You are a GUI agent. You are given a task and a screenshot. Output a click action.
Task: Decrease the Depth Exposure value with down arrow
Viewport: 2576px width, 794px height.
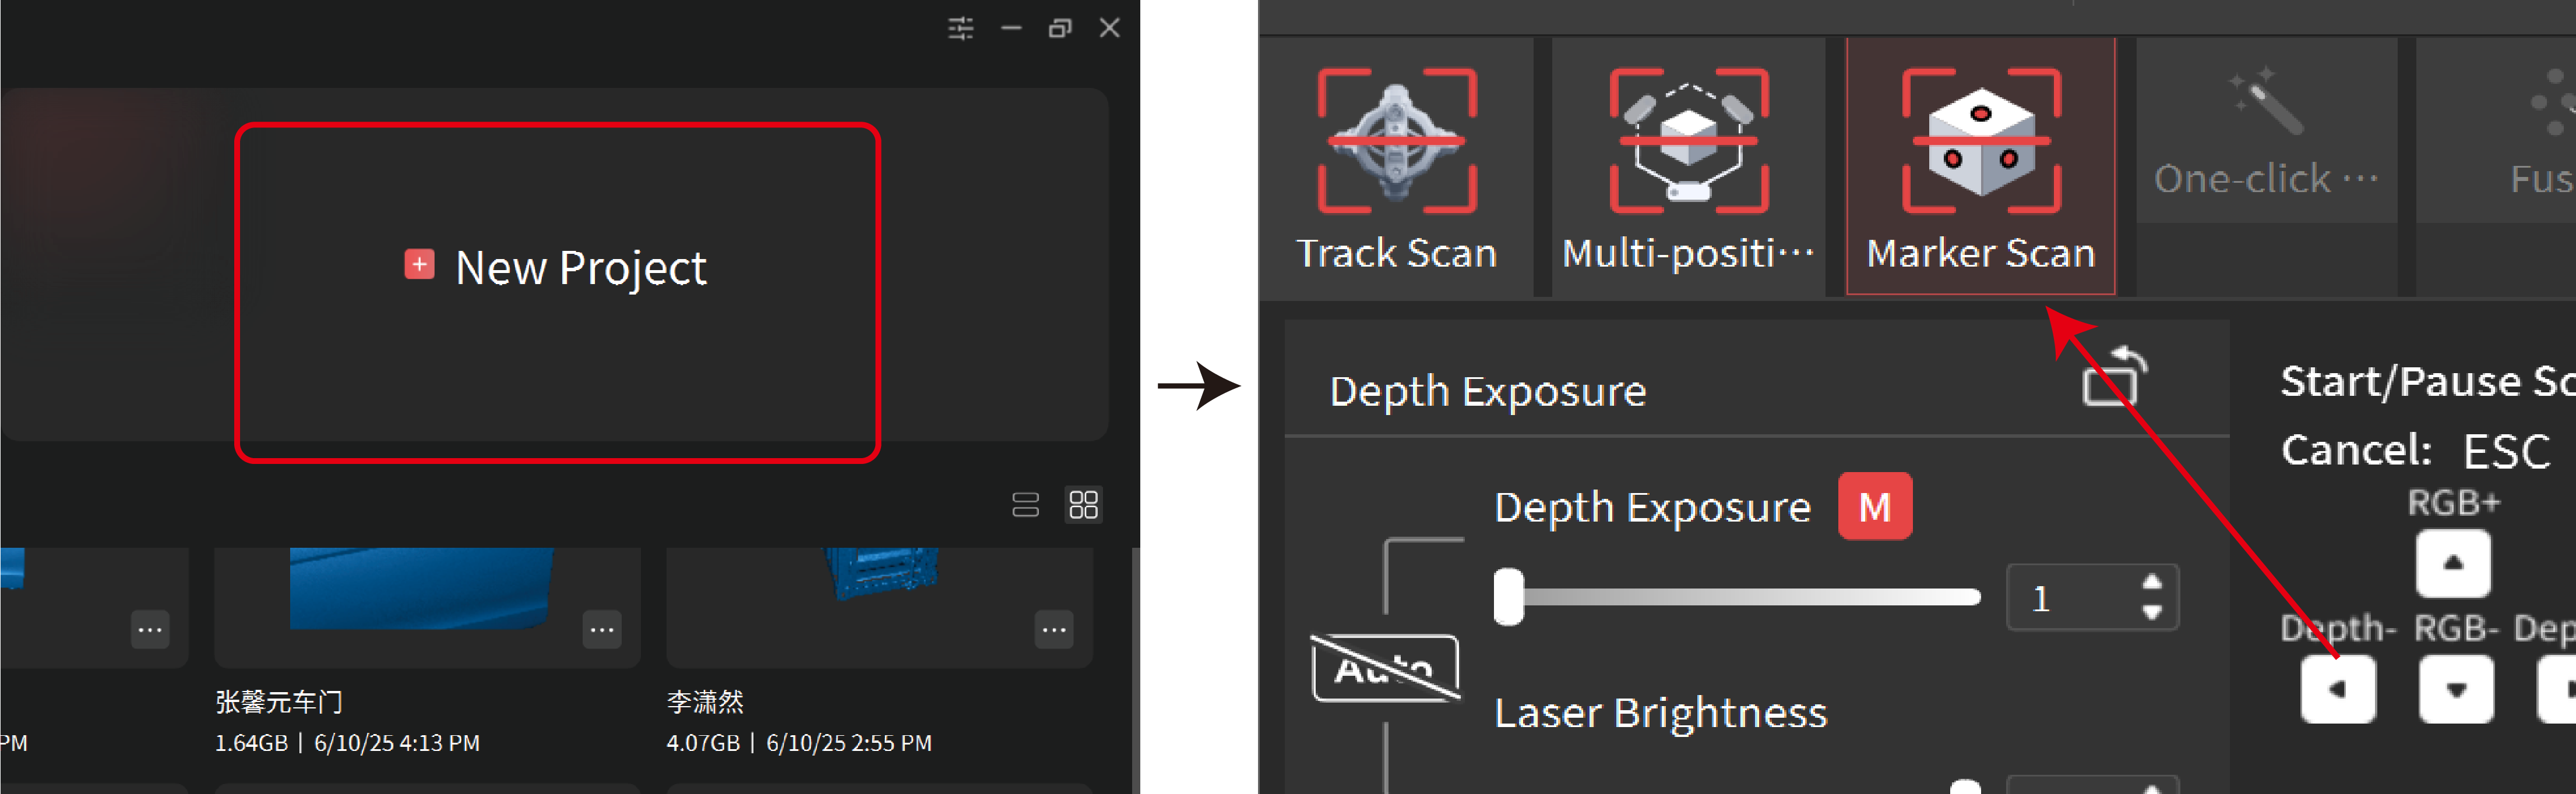(x=2152, y=612)
